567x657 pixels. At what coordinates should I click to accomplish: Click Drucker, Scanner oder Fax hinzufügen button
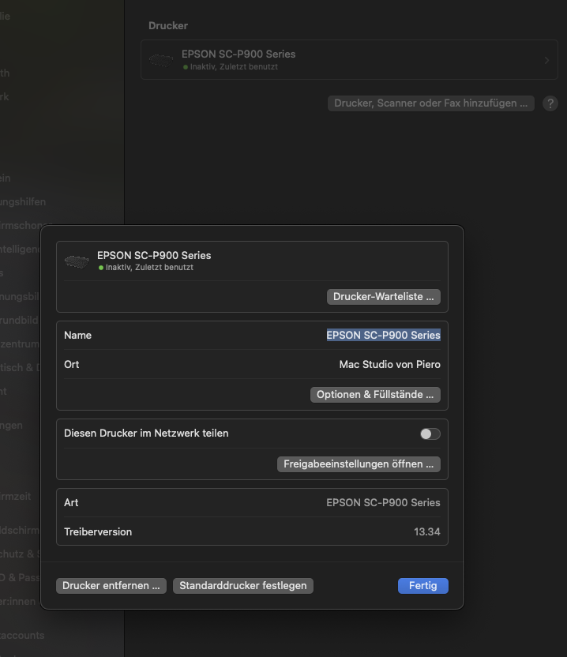pyautogui.click(x=431, y=103)
